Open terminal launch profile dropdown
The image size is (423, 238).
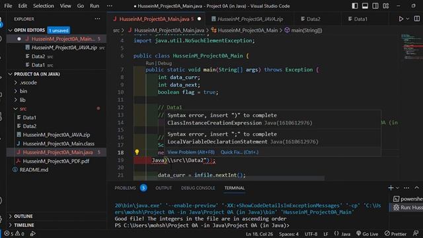(x=397, y=188)
